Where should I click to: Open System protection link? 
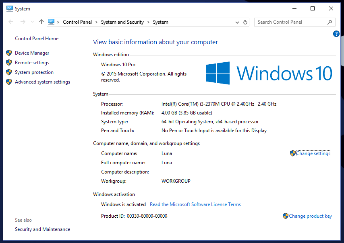point(34,72)
